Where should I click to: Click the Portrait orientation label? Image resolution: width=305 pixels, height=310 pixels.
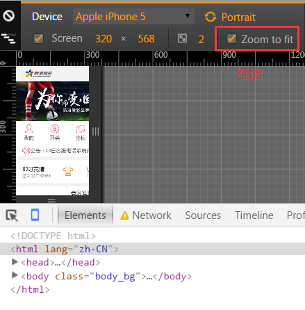[238, 17]
